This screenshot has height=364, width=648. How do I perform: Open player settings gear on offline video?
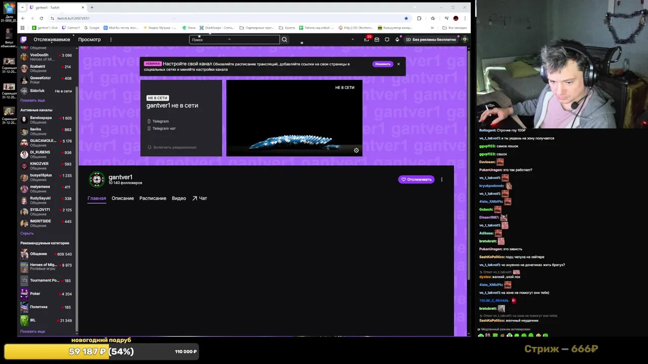[356, 150]
